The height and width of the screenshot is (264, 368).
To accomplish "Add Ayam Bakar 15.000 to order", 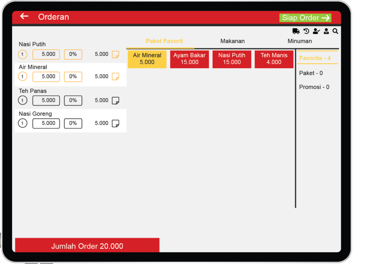I will coord(189,59).
